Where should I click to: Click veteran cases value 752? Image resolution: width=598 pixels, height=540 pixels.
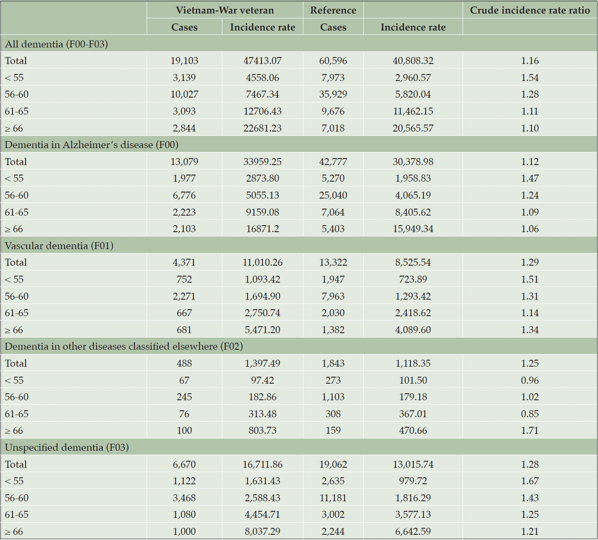pyautogui.click(x=184, y=279)
